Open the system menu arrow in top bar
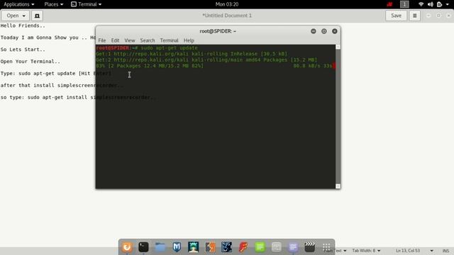The image size is (454, 255). 448,4
